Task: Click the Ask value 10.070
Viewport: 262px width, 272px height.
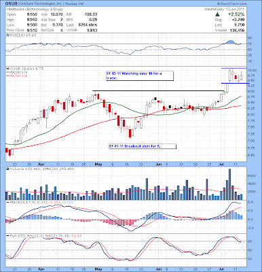Action: coord(57,14)
